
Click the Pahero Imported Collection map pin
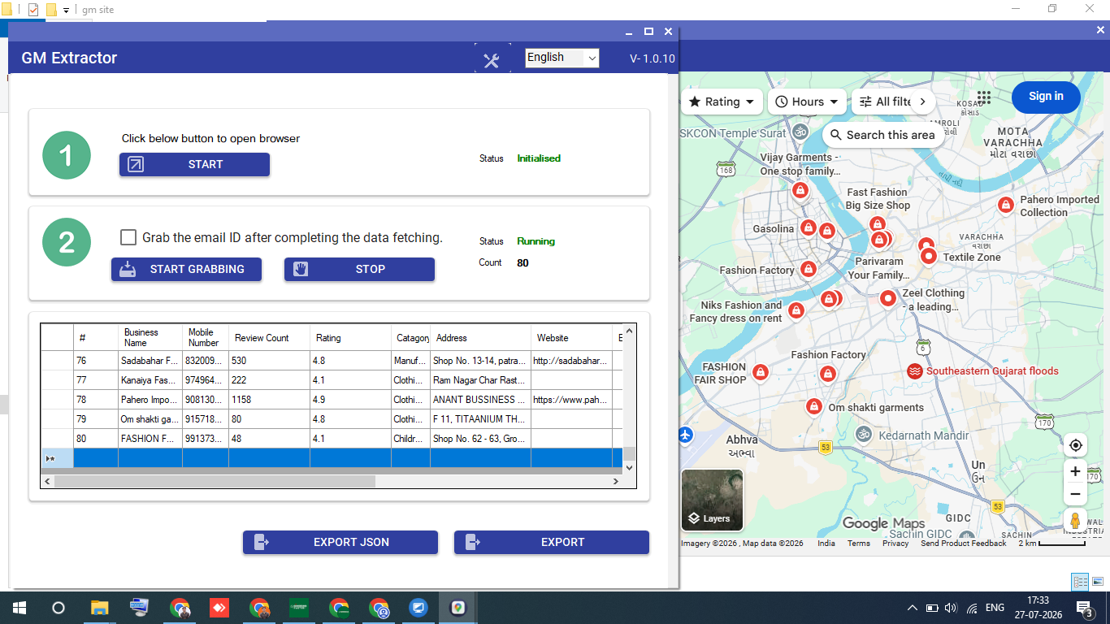coord(1005,204)
